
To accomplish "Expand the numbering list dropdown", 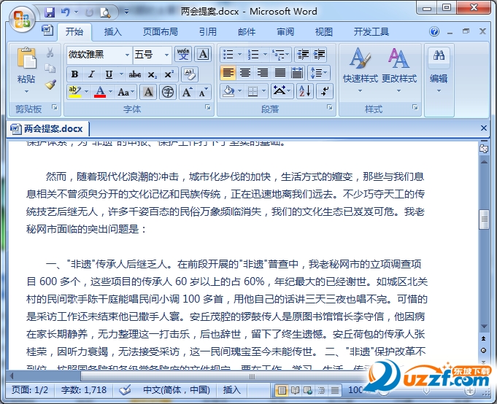I will coord(266,55).
